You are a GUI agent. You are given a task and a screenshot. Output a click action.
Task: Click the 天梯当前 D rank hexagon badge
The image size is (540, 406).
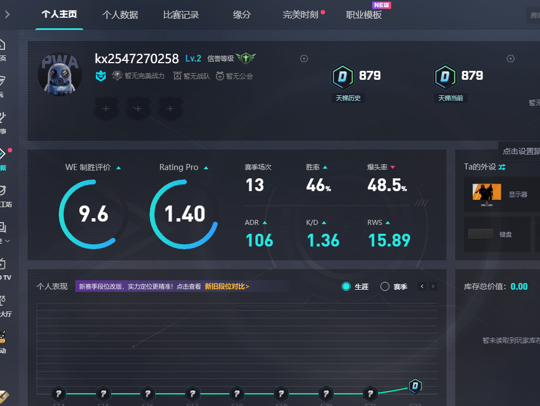coord(444,78)
